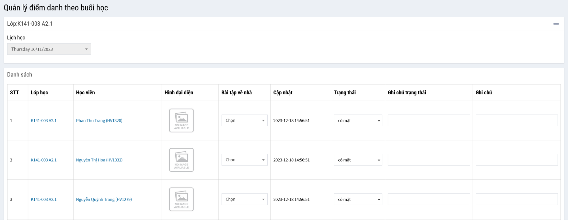Focus the Ghi chú field in row 1
The image size is (568, 220).
coord(516,121)
